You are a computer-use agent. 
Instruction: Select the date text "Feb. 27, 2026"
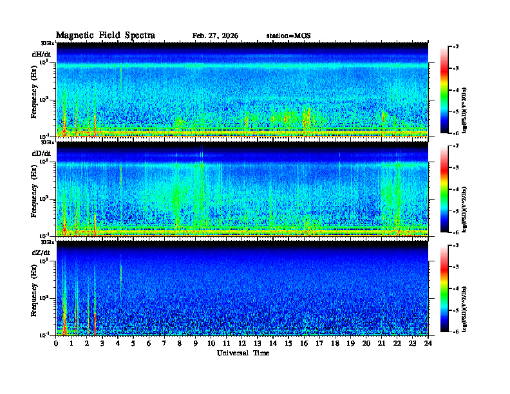click(215, 36)
